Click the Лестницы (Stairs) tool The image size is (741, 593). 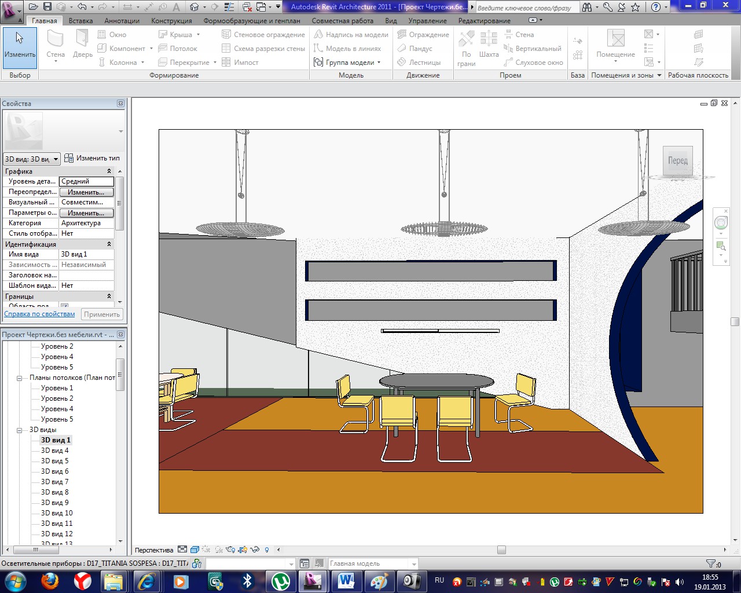[419, 62]
